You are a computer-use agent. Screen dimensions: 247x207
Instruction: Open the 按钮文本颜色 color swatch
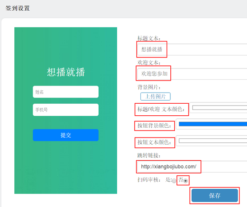click(x=213, y=141)
